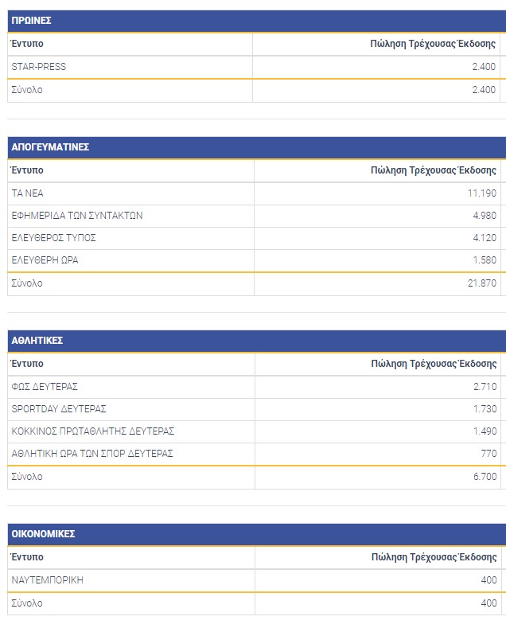Viewport: 506px width, 636px height.
Task: Click sales column header in ΑΘΛΗΤΙΚΕΣ table
Action: tap(434, 364)
